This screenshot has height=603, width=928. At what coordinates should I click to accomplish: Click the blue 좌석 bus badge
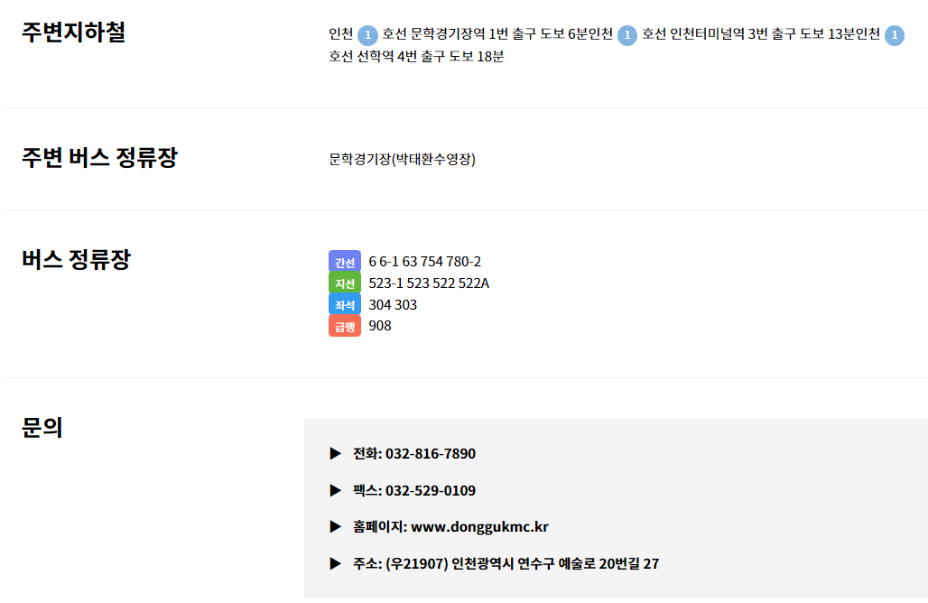pyautogui.click(x=345, y=304)
